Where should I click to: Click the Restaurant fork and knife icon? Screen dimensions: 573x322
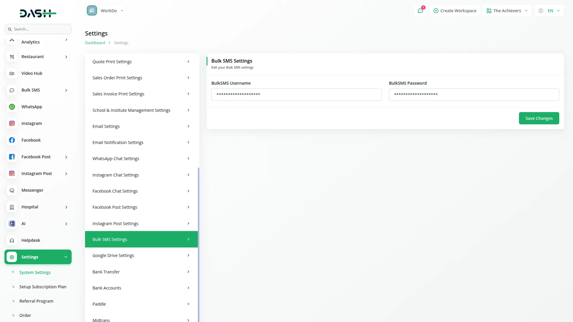[12, 57]
